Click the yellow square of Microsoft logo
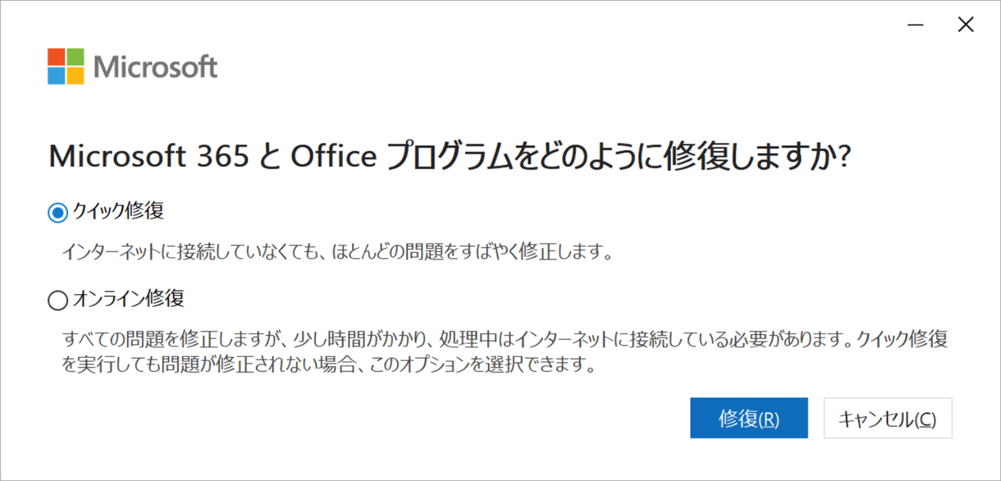This screenshot has width=1001, height=481. point(75,76)
